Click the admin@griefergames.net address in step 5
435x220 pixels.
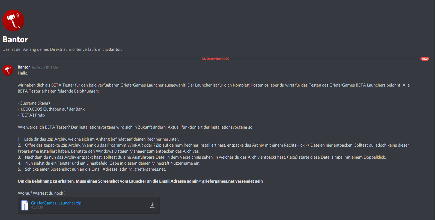coord(142,169)
